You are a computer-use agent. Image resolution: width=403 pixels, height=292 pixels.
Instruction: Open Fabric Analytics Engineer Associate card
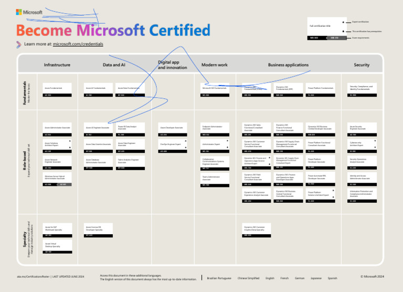[x=130, y=163]
